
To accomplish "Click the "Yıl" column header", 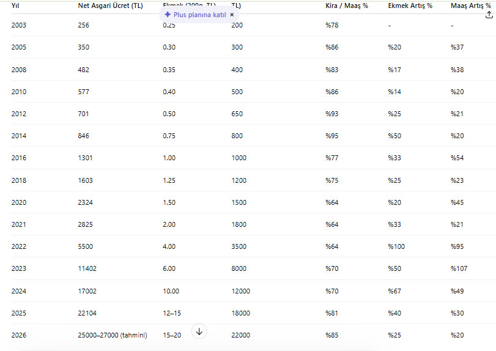I will point(15,6).
